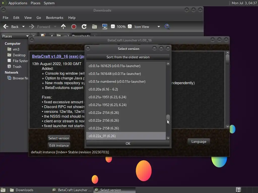This screenshot has height=193, width=258.
Task: Select version c0.0.20a (6.16 - 6.2)
Action: pos(126,89)
